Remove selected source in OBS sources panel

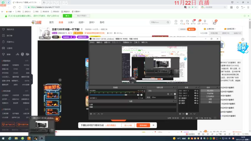pos(183,114)
